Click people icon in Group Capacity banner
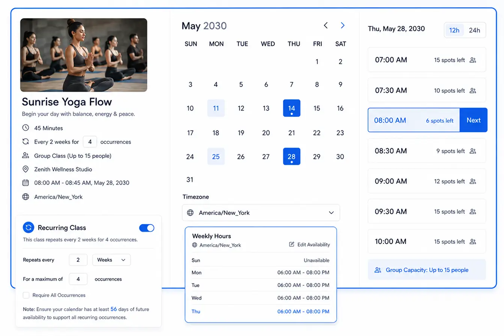The image size is (504, 336). [x=378, y=270]
